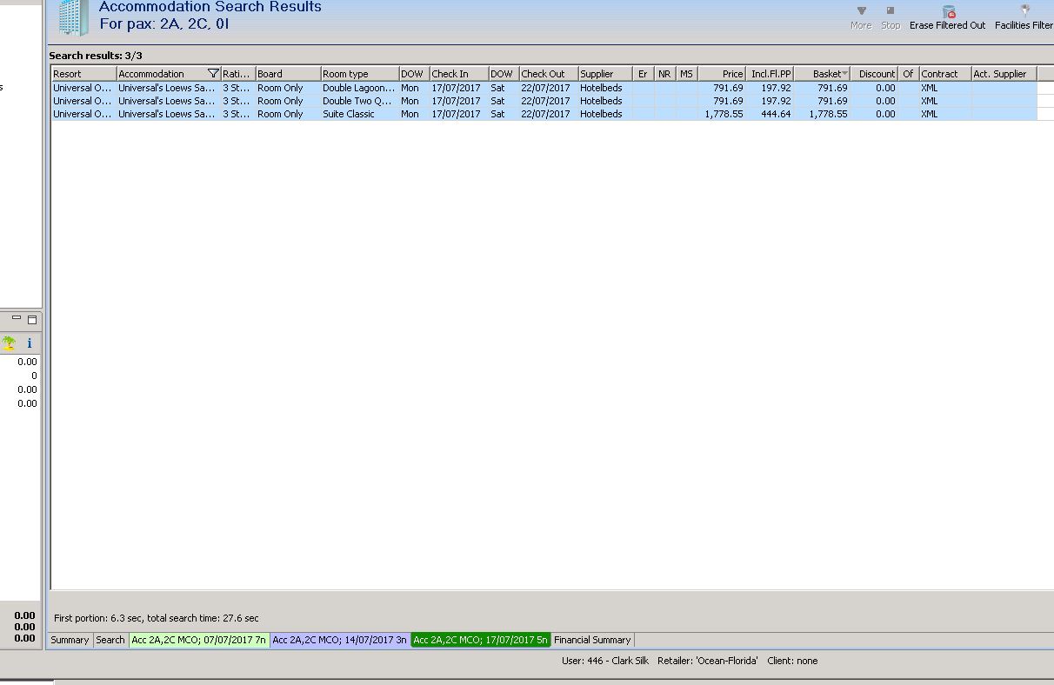Click the MS column header
Viewport: 1054px width, 685px height.
[x=687, y=74]
